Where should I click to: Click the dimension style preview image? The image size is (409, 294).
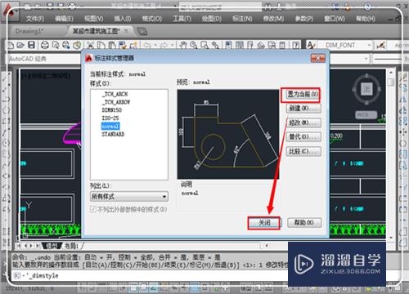(x=228, y=134)
